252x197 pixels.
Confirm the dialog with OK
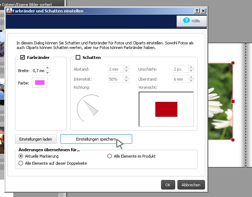(168, 185)
